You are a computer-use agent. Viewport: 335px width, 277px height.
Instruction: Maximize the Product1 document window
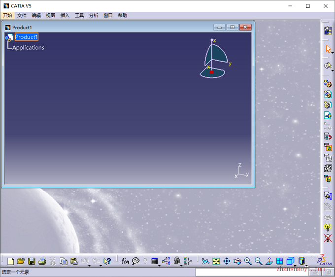coord(232,27)
